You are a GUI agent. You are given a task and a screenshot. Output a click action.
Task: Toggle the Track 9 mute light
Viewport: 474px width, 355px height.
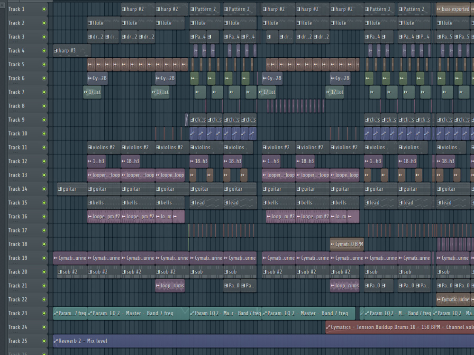(x=44, y=120)
